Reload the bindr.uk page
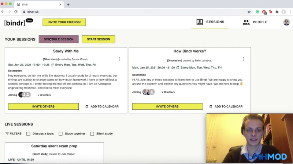The width and height of the screenshot is (293, 164). (x=16, y=12)
